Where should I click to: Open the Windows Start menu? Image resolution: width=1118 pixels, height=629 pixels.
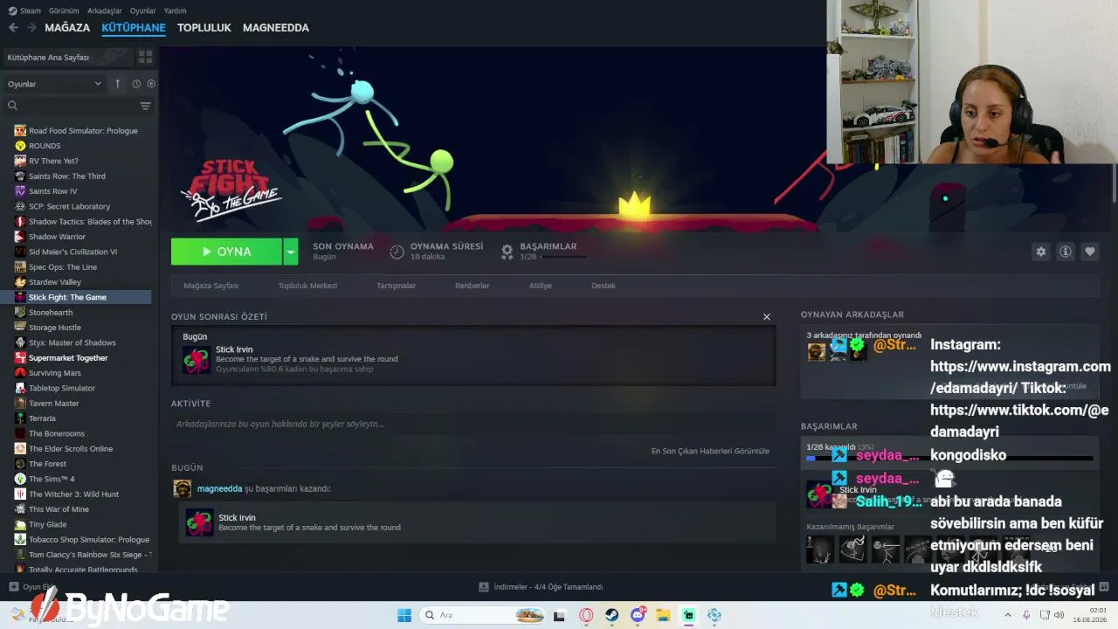404,615
